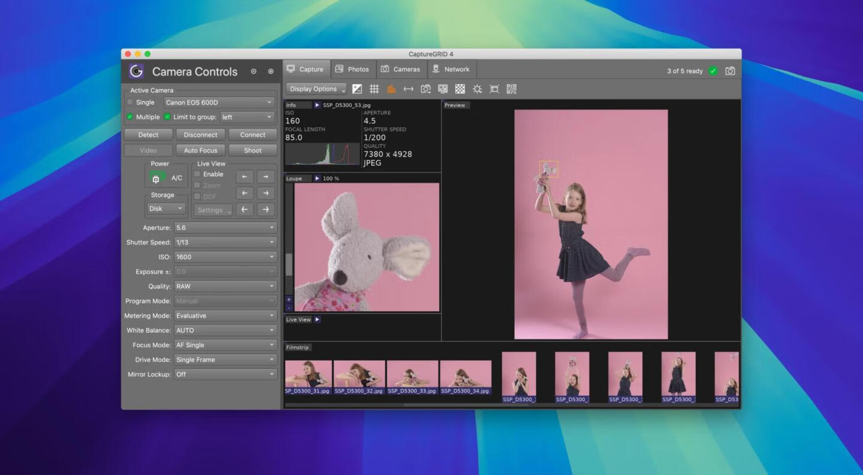Viewport: 863px width, 475px height.
Task: Select thumbnail SSP_D5300_32.jpg in filmstrip
Action: 358,374
